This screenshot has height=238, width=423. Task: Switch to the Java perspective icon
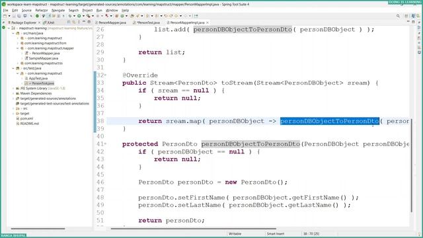(x=413, y=16)
